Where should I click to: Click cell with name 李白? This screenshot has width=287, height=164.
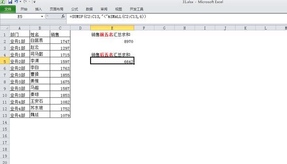(x=40, y=68)
